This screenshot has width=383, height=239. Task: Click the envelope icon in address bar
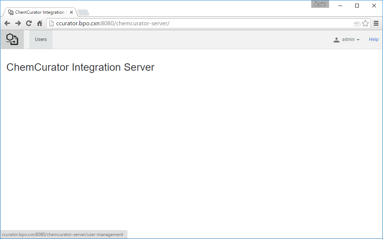tap(357, 23)
